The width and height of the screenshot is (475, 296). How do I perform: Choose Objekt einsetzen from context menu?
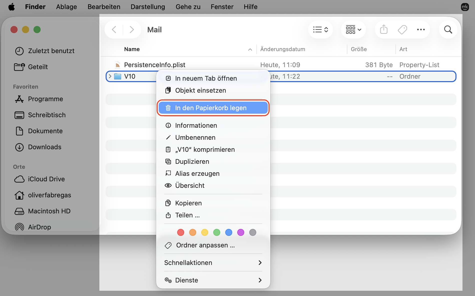(213, 90)
